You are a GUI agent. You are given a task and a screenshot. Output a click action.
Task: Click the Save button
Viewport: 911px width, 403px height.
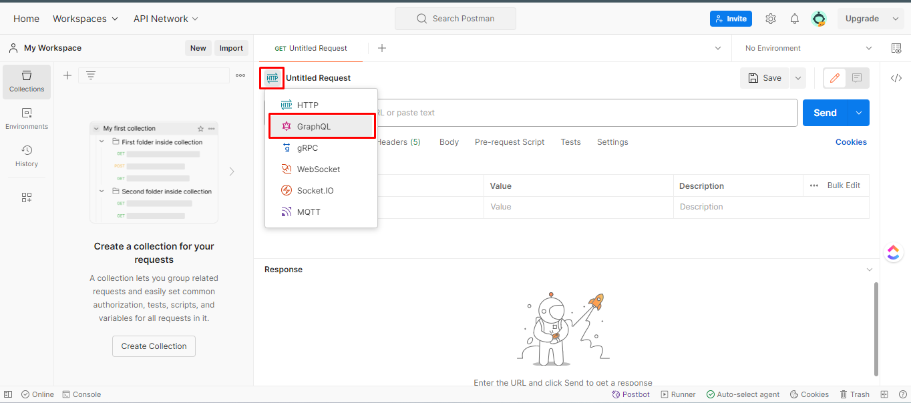pyautogui.click(x=765, y=78)
